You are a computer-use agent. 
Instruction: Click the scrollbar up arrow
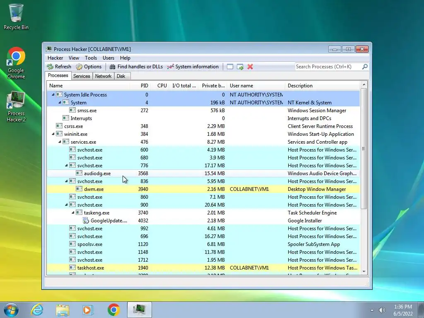[x=364, y=84]
